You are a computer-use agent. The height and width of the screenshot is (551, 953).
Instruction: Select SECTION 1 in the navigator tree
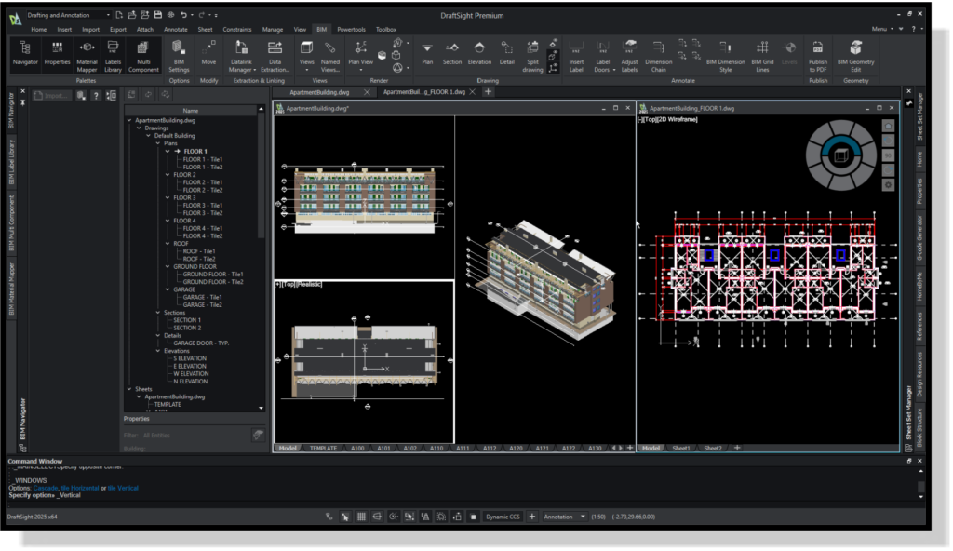(x=187, y=320)
